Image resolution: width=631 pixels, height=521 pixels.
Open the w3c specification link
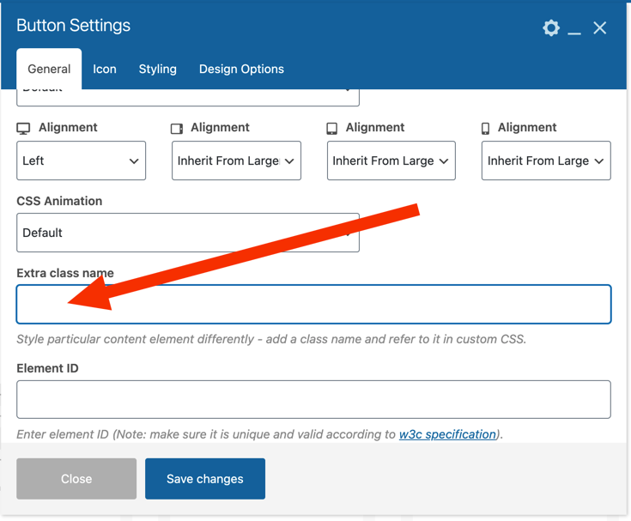[x=447, y=434]
